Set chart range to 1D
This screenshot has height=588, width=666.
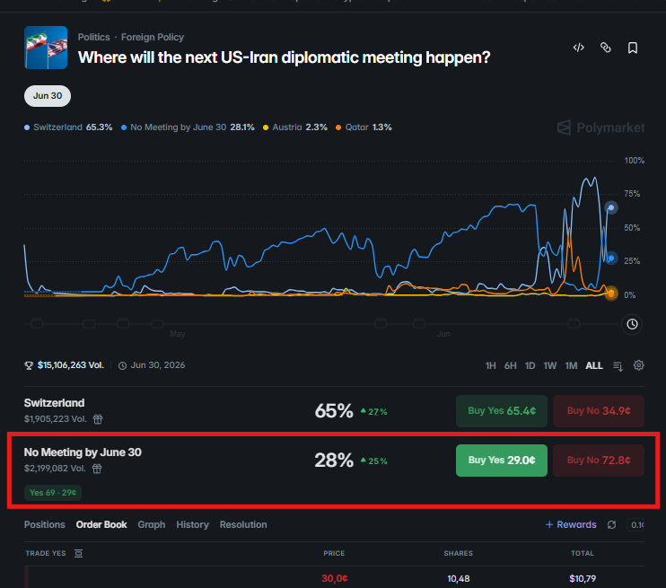tap(530, 365)
